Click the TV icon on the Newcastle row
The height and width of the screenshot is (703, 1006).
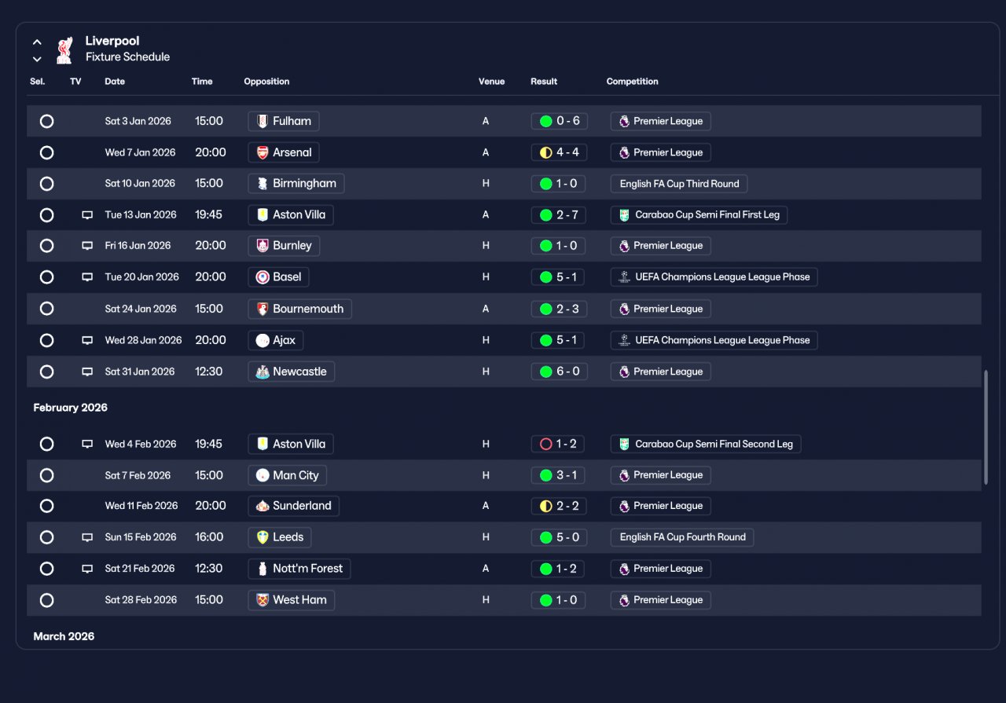tap(87, 372)
